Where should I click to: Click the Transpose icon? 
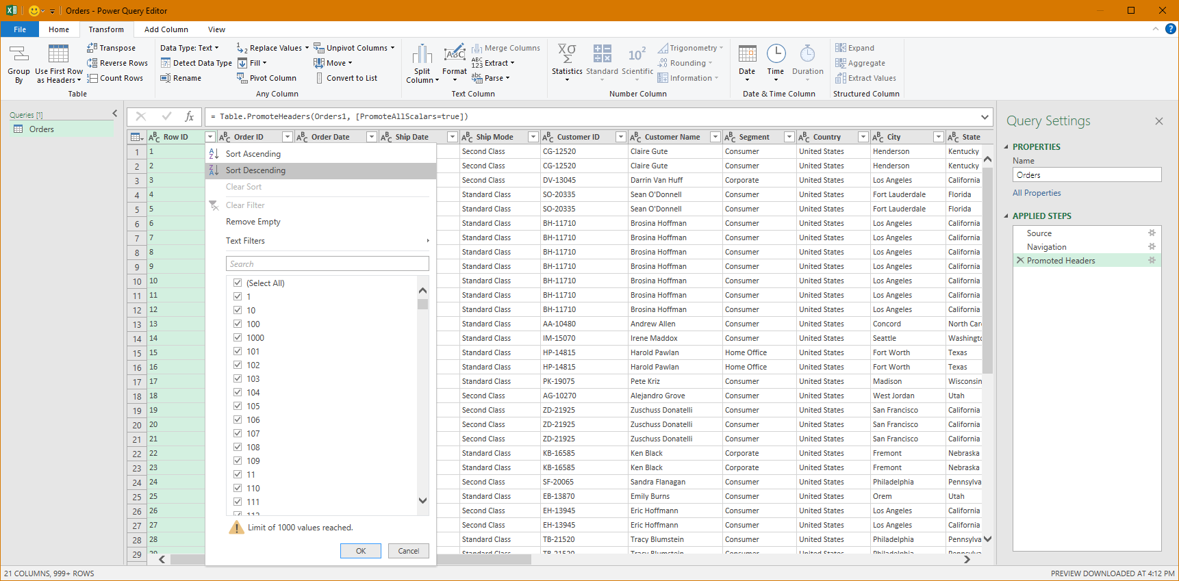[x=92, y=48]
